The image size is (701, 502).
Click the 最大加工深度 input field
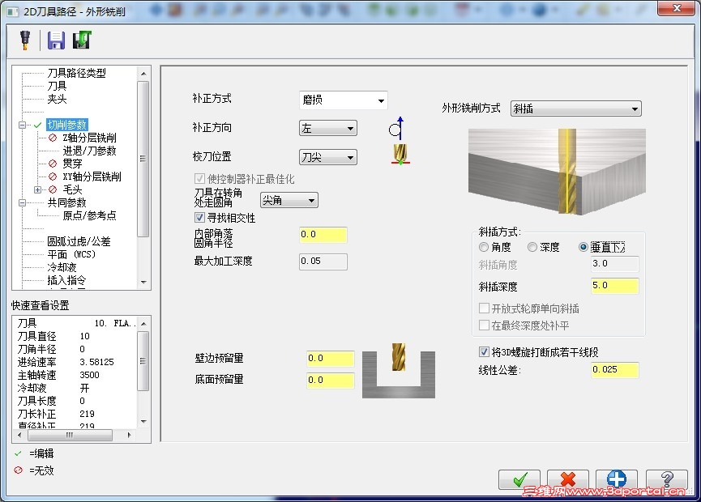pos(323,262)
